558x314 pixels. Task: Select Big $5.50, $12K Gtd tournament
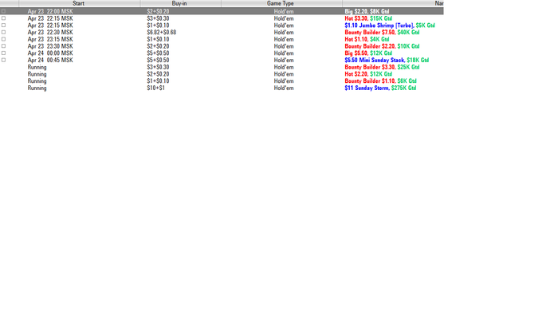368,53
